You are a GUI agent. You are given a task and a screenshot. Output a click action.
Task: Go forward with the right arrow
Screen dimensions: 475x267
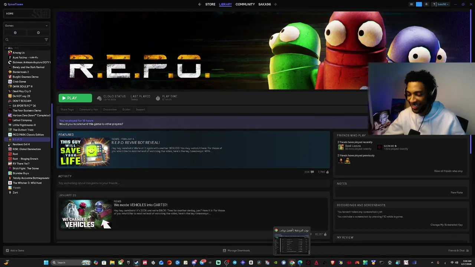(x=275, y=4)
